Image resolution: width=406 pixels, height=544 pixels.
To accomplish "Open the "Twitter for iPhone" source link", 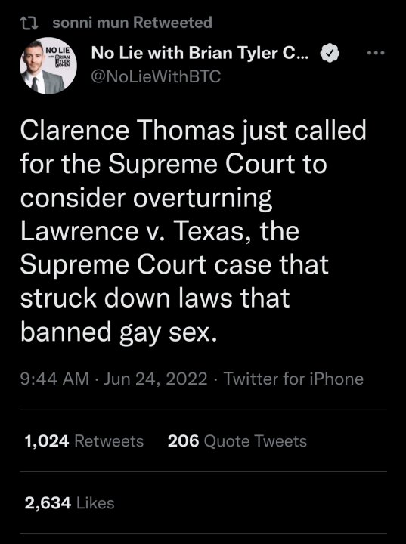I will (x=293, y=379).
